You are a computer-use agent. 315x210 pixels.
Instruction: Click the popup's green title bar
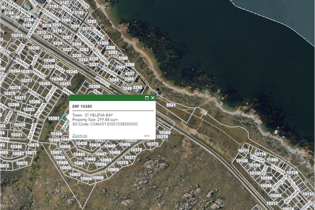107,98
